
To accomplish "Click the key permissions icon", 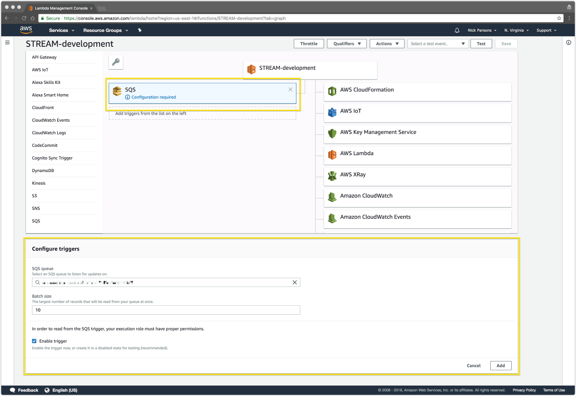I will (x=116, y=62).
